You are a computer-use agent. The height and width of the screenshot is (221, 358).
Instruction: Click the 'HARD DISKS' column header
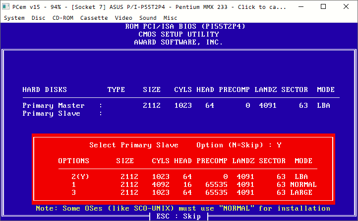45,89
